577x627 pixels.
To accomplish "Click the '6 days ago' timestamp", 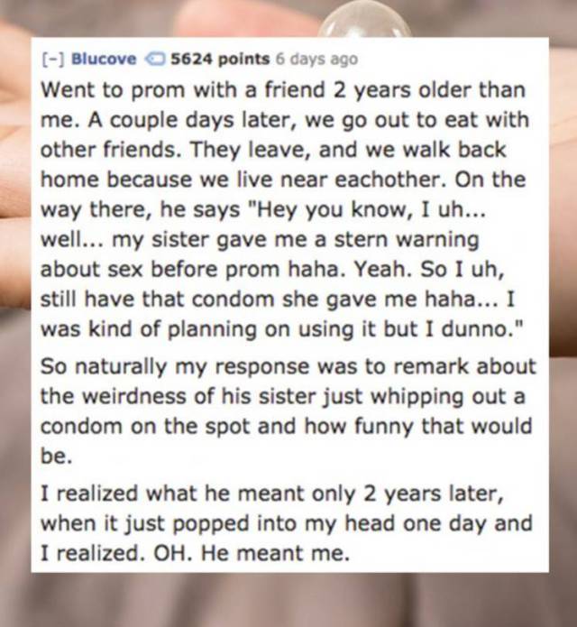I will 316,60.
